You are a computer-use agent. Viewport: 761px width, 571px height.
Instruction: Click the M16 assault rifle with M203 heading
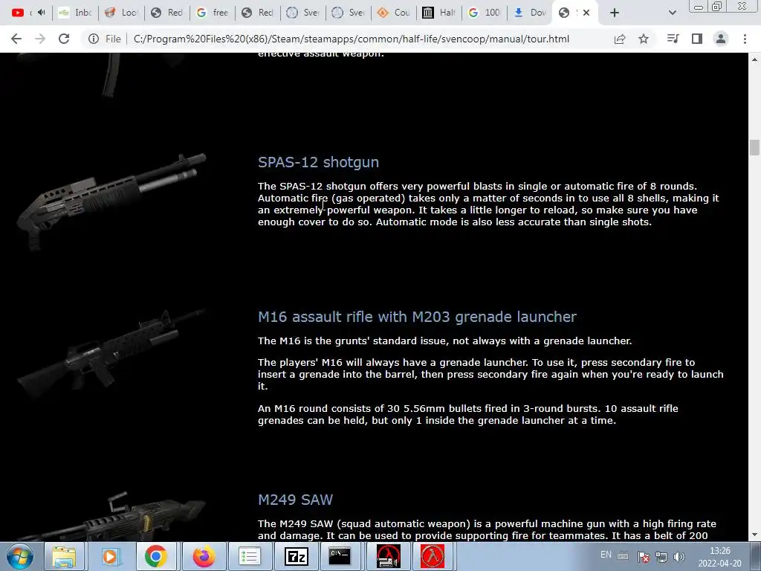point(418,317)
